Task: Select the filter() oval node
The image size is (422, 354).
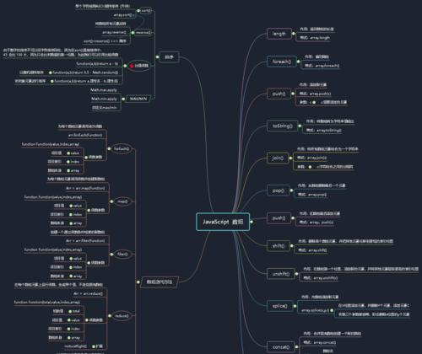Action: [122, 255]
